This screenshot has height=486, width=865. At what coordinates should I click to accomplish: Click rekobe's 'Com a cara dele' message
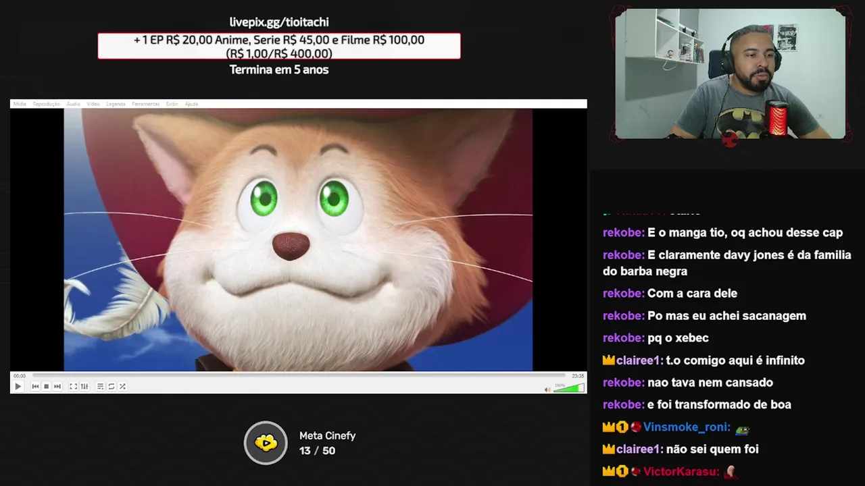click(670, 294)
